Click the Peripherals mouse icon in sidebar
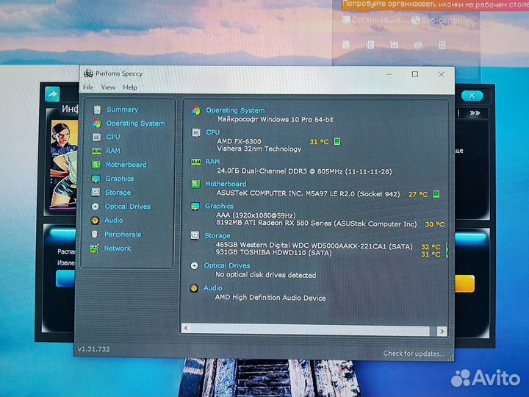 [x=95, y=235]
